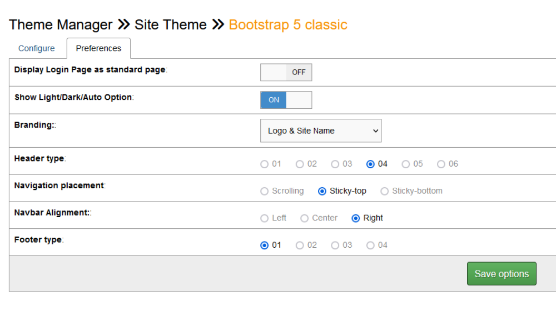Turn off Show Light/Dark/Auto Option switch

(x=286, y=100)
